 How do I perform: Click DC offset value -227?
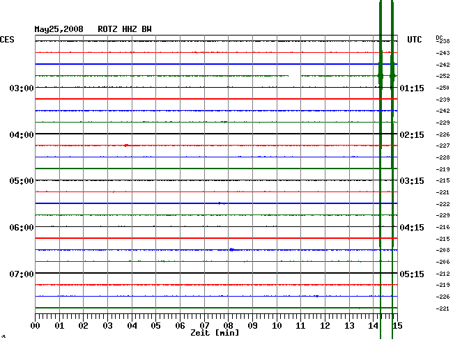443,146
